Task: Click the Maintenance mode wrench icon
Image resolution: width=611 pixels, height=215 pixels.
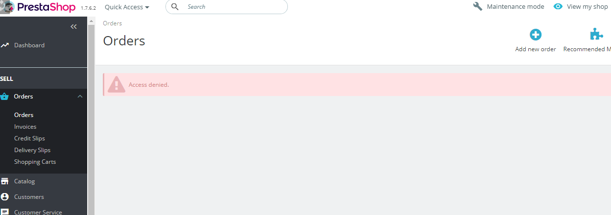Action: click(478, 6)
